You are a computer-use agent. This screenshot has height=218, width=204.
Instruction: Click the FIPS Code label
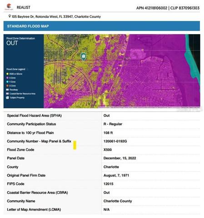tap(15, 184)
